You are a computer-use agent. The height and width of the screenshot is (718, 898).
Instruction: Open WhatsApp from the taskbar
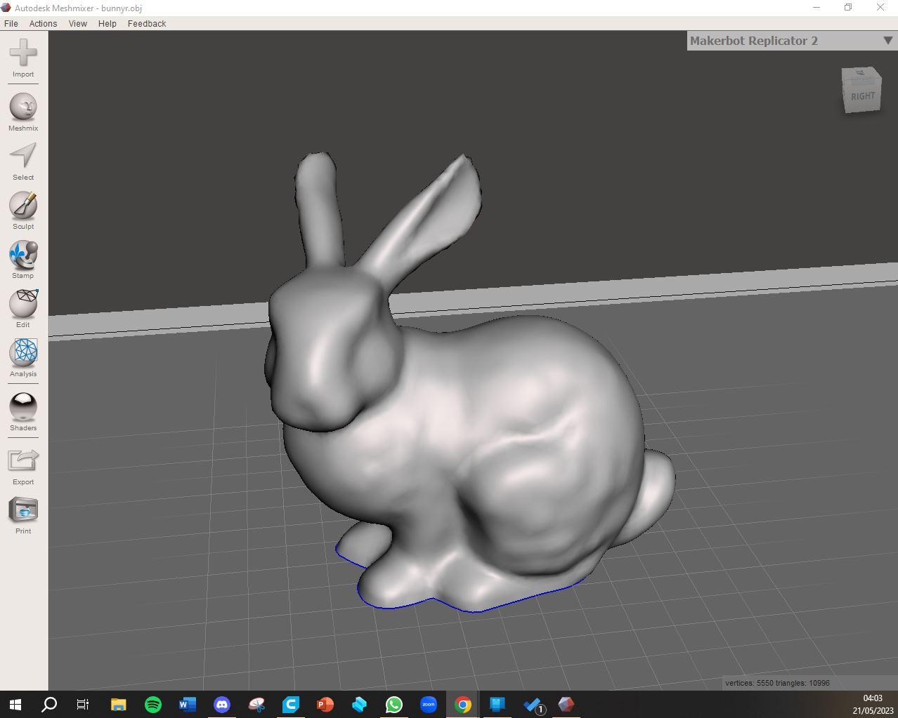tap(393, 704)
